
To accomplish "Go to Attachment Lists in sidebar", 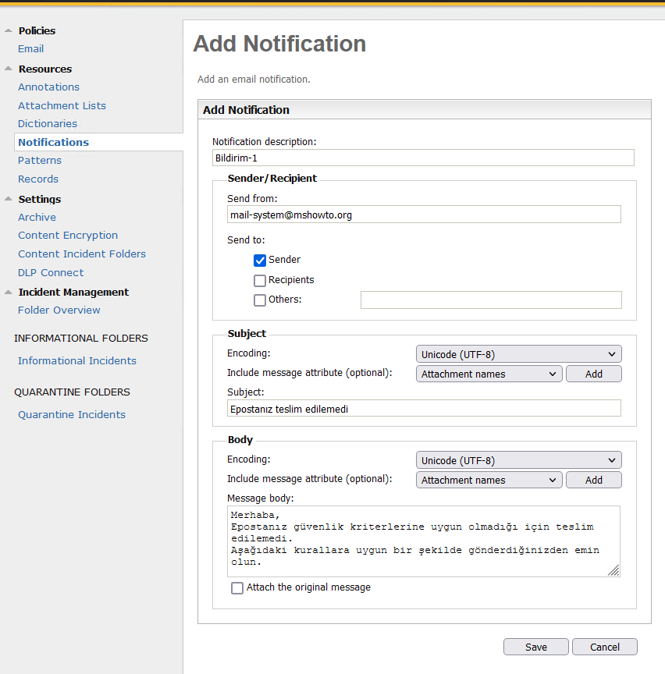I will (x=62, y=106).
